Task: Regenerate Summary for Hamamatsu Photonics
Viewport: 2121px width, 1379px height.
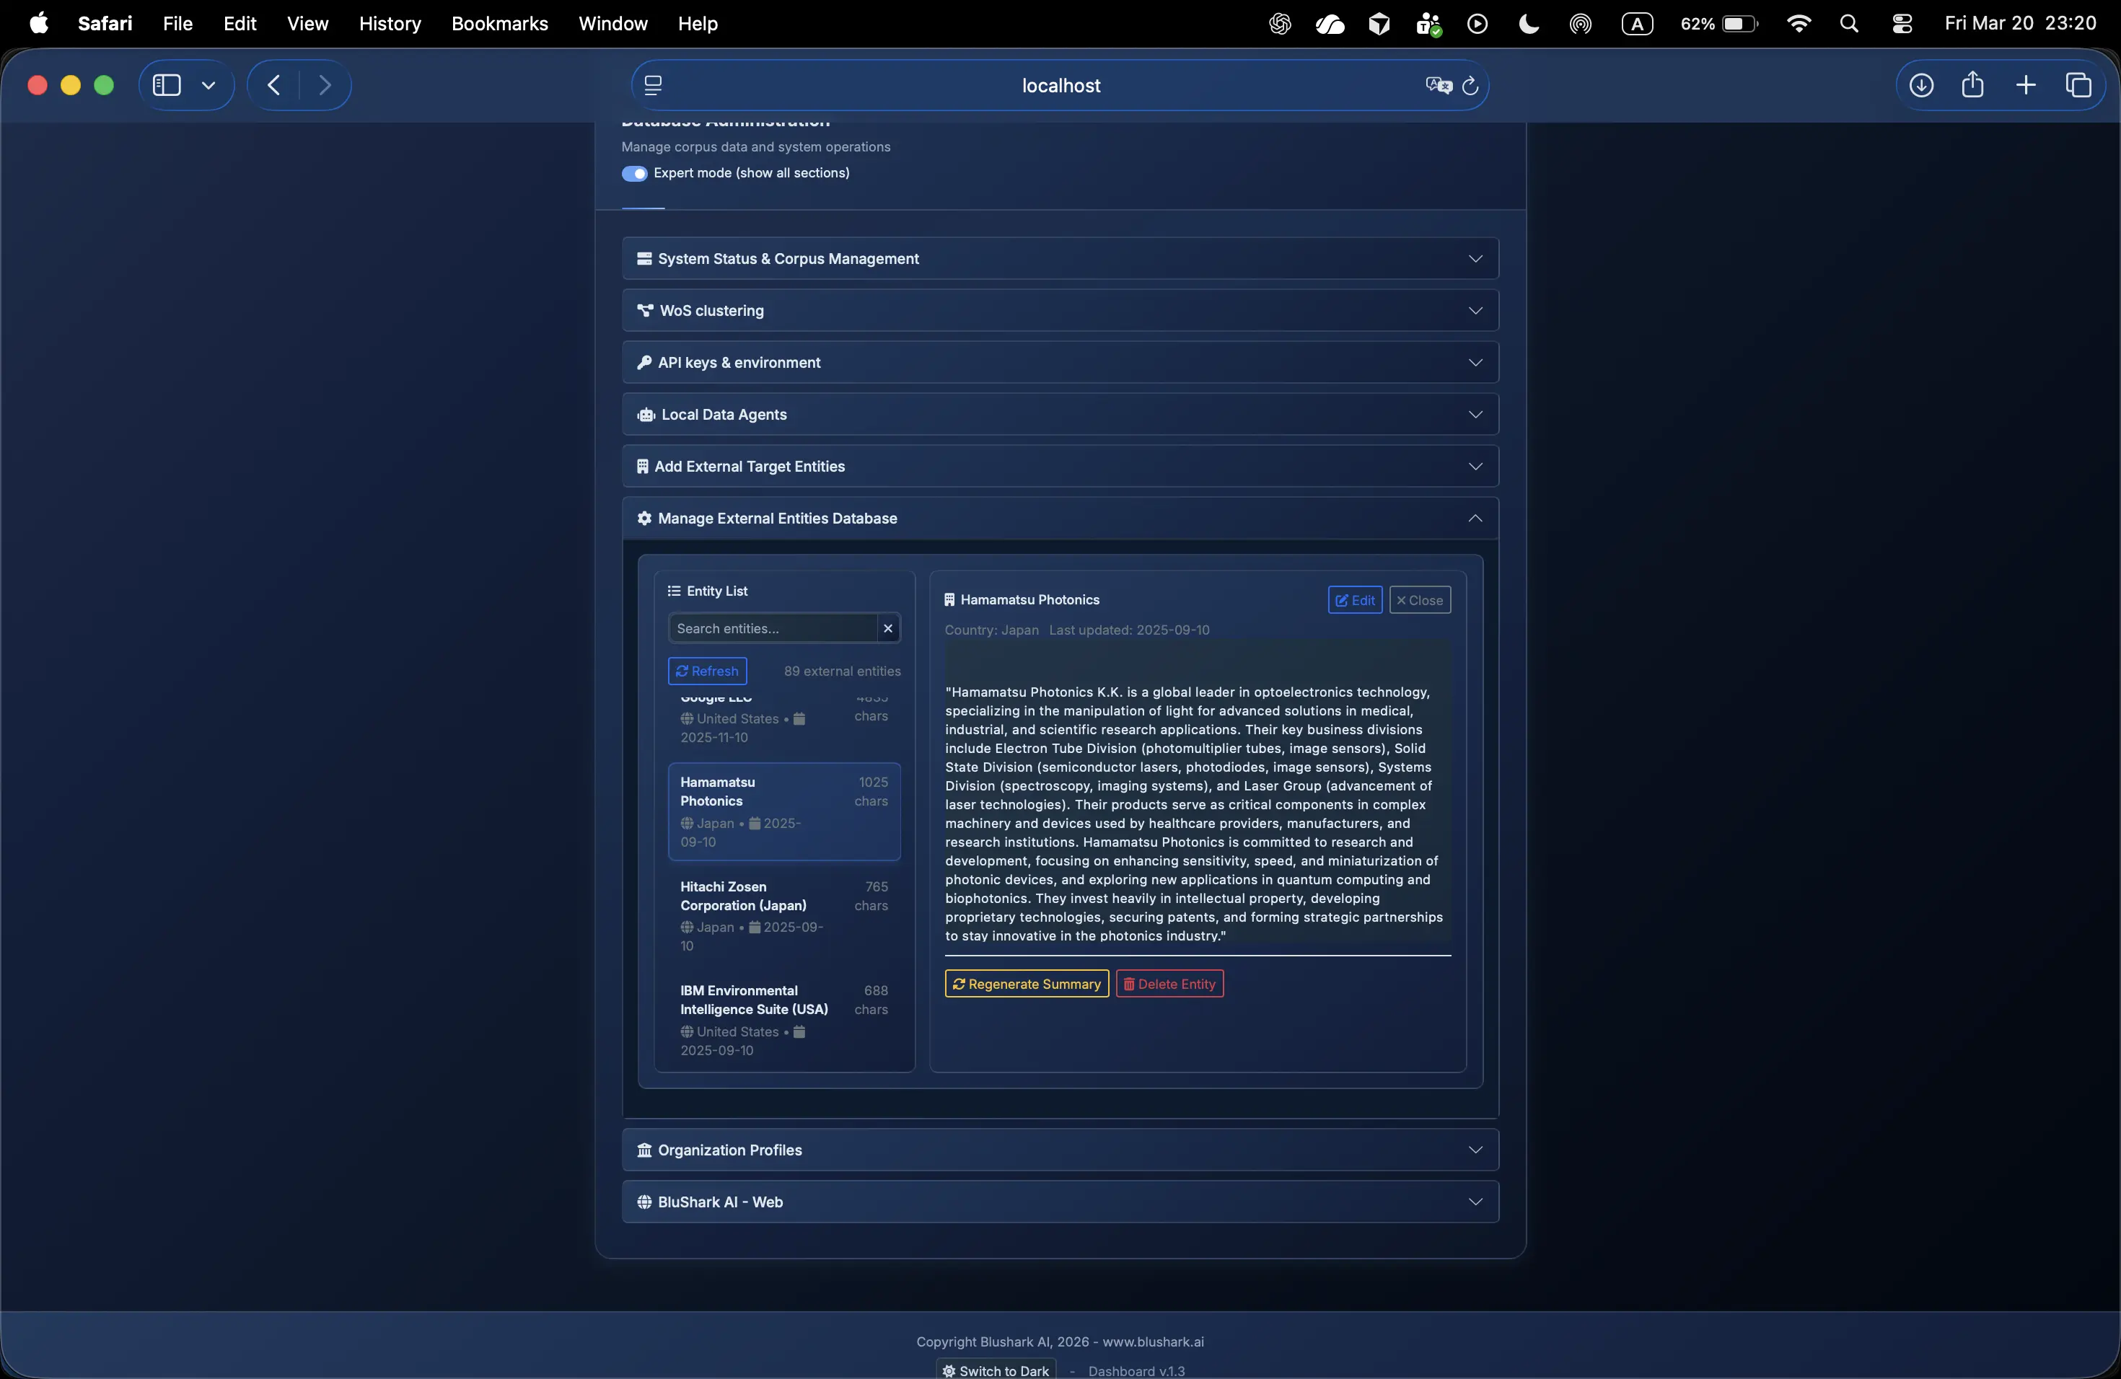Action: point(1027,984)
